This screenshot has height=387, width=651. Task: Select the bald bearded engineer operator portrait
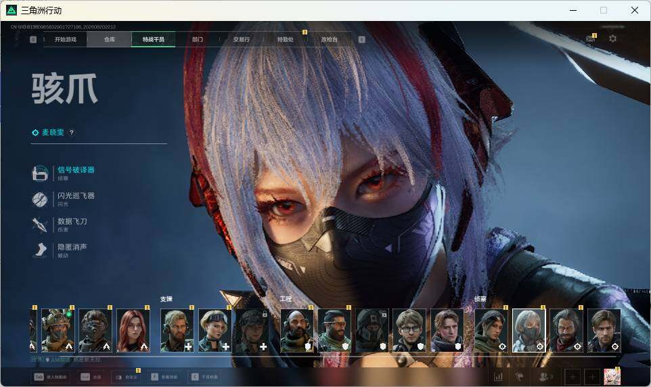[297, 331]
